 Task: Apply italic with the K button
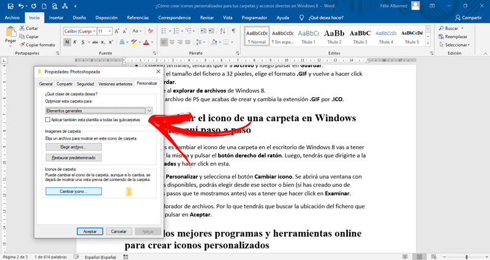75,42
